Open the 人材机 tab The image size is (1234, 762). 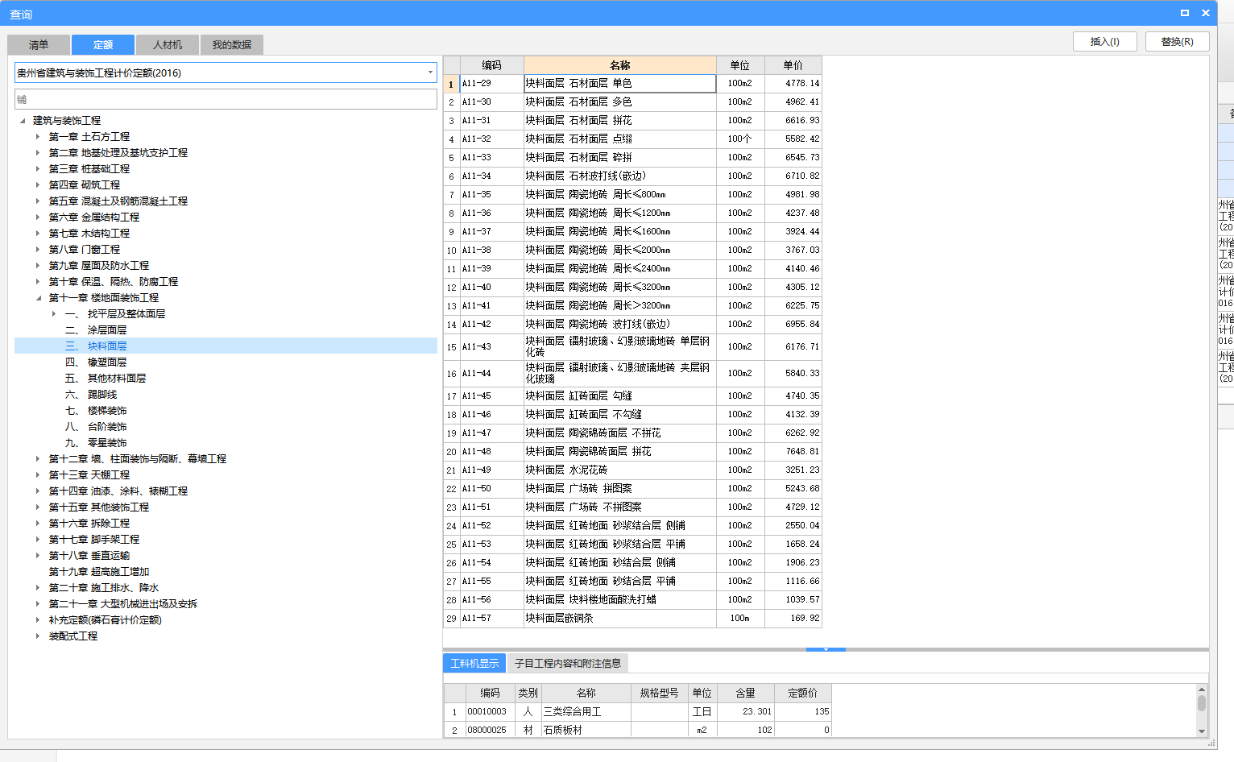coord(168,45)
